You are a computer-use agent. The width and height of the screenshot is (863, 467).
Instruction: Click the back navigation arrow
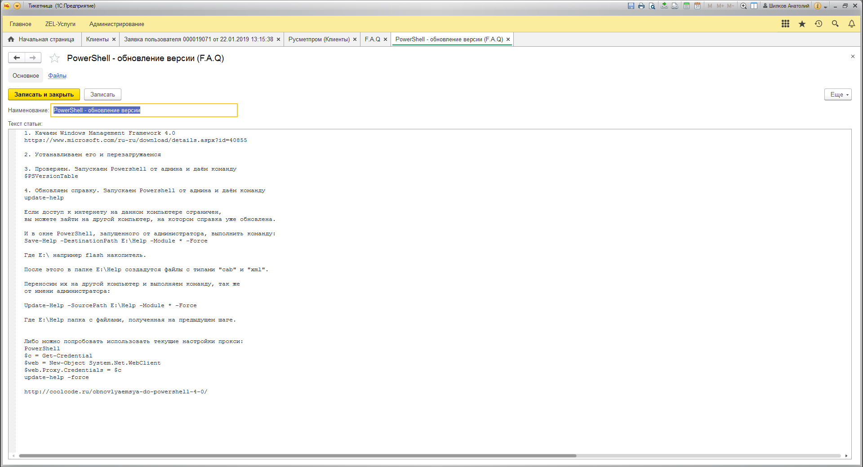click(17, 57)
